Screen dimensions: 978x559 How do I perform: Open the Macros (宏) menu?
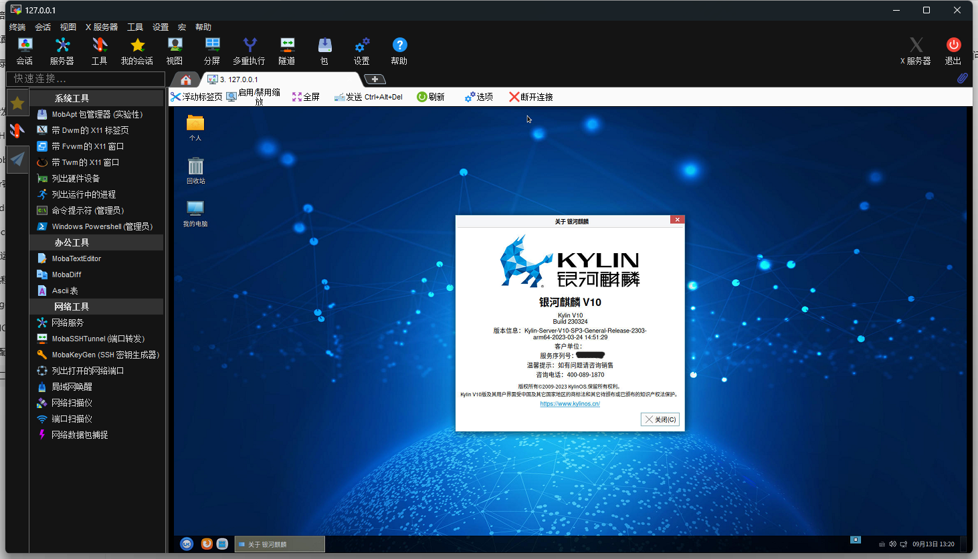click(x=181, y=27)
